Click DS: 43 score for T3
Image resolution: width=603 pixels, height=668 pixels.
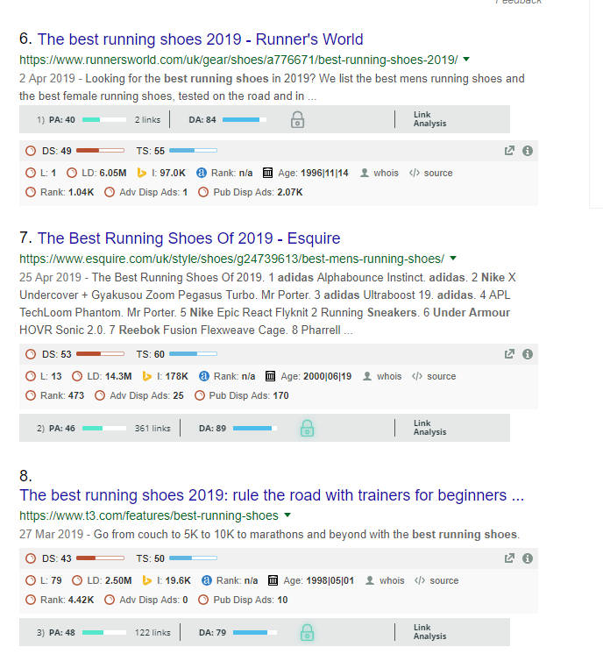57,558
